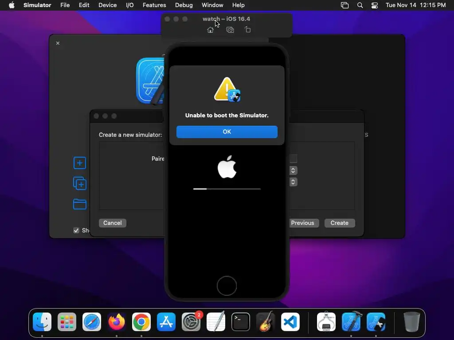
Task: Click the Create a new simulator label
Action: 130,135
